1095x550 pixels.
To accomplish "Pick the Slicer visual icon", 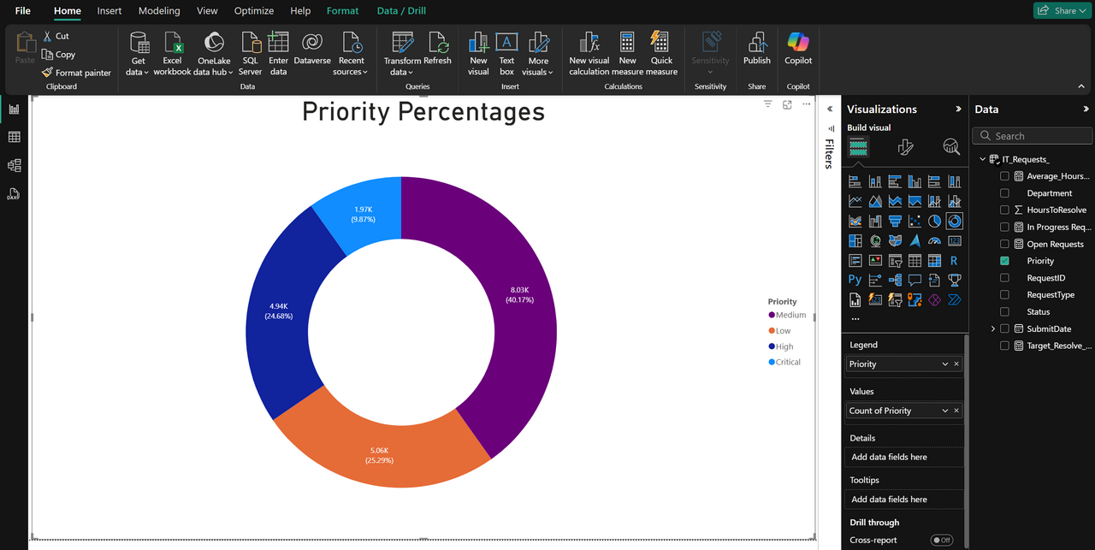I will coord(895,260).
